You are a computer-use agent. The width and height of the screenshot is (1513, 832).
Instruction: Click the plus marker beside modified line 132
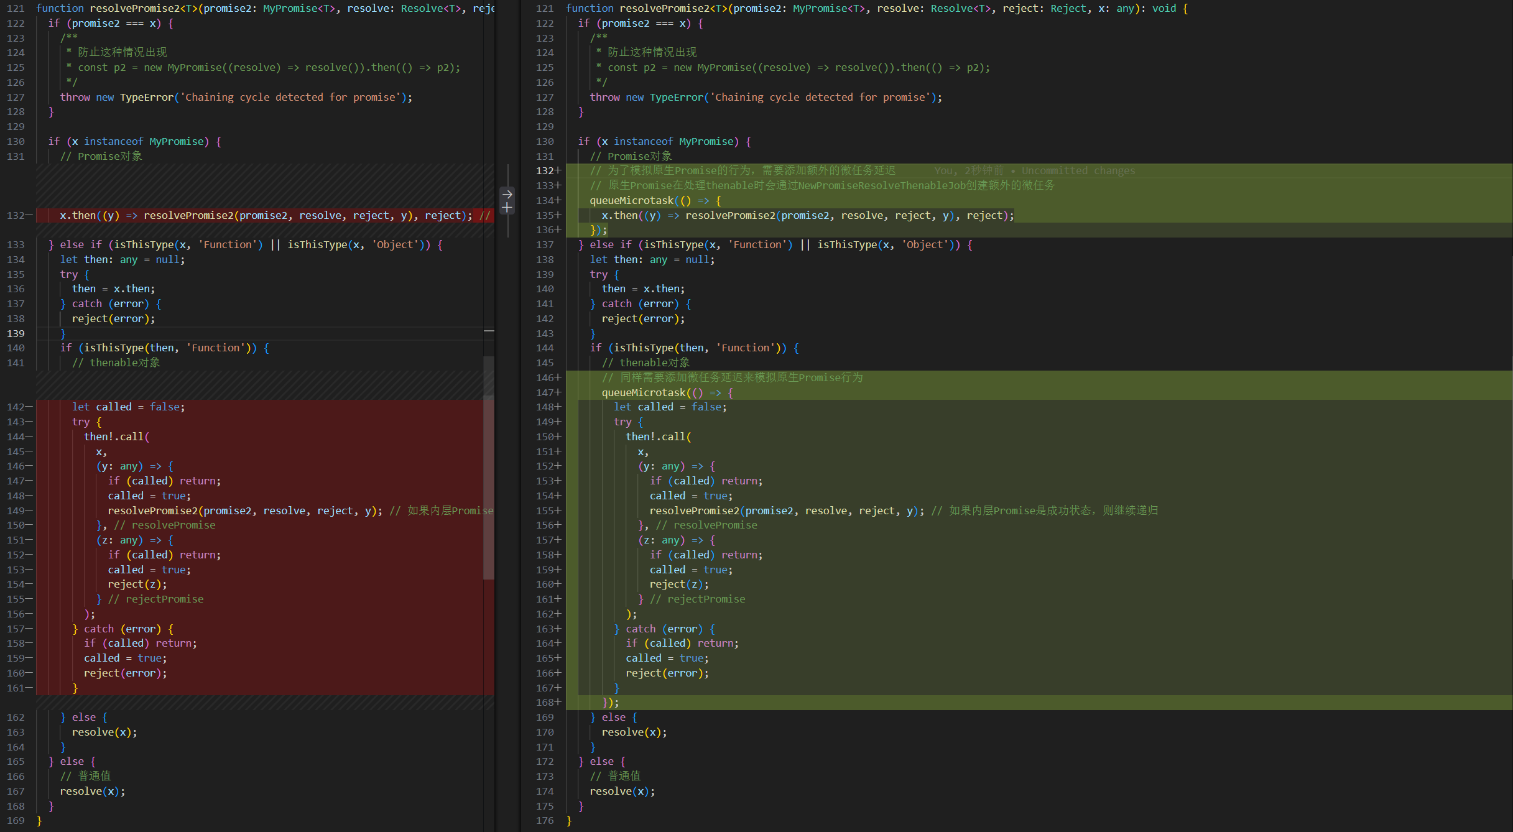tap(558, 170)
